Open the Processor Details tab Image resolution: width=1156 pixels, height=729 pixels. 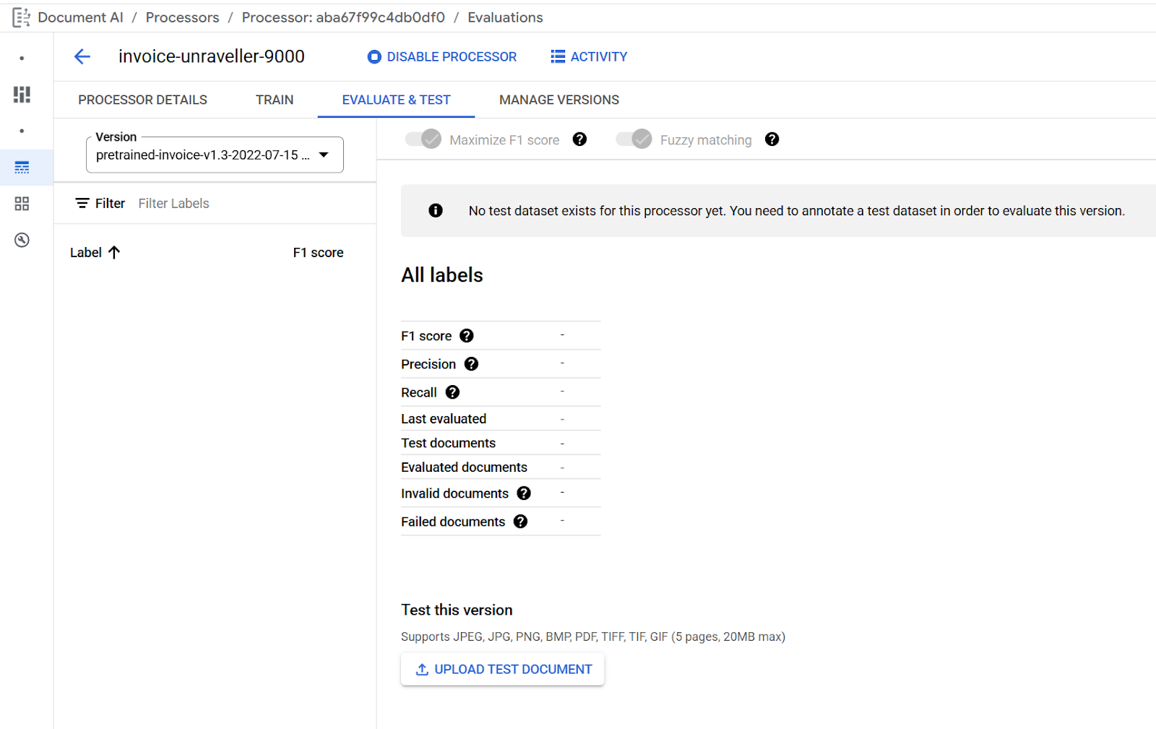click(x=142, y=100)
